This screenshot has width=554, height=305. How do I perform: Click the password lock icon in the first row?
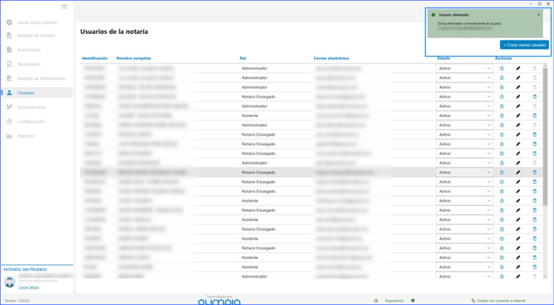(x=502, y=68)
